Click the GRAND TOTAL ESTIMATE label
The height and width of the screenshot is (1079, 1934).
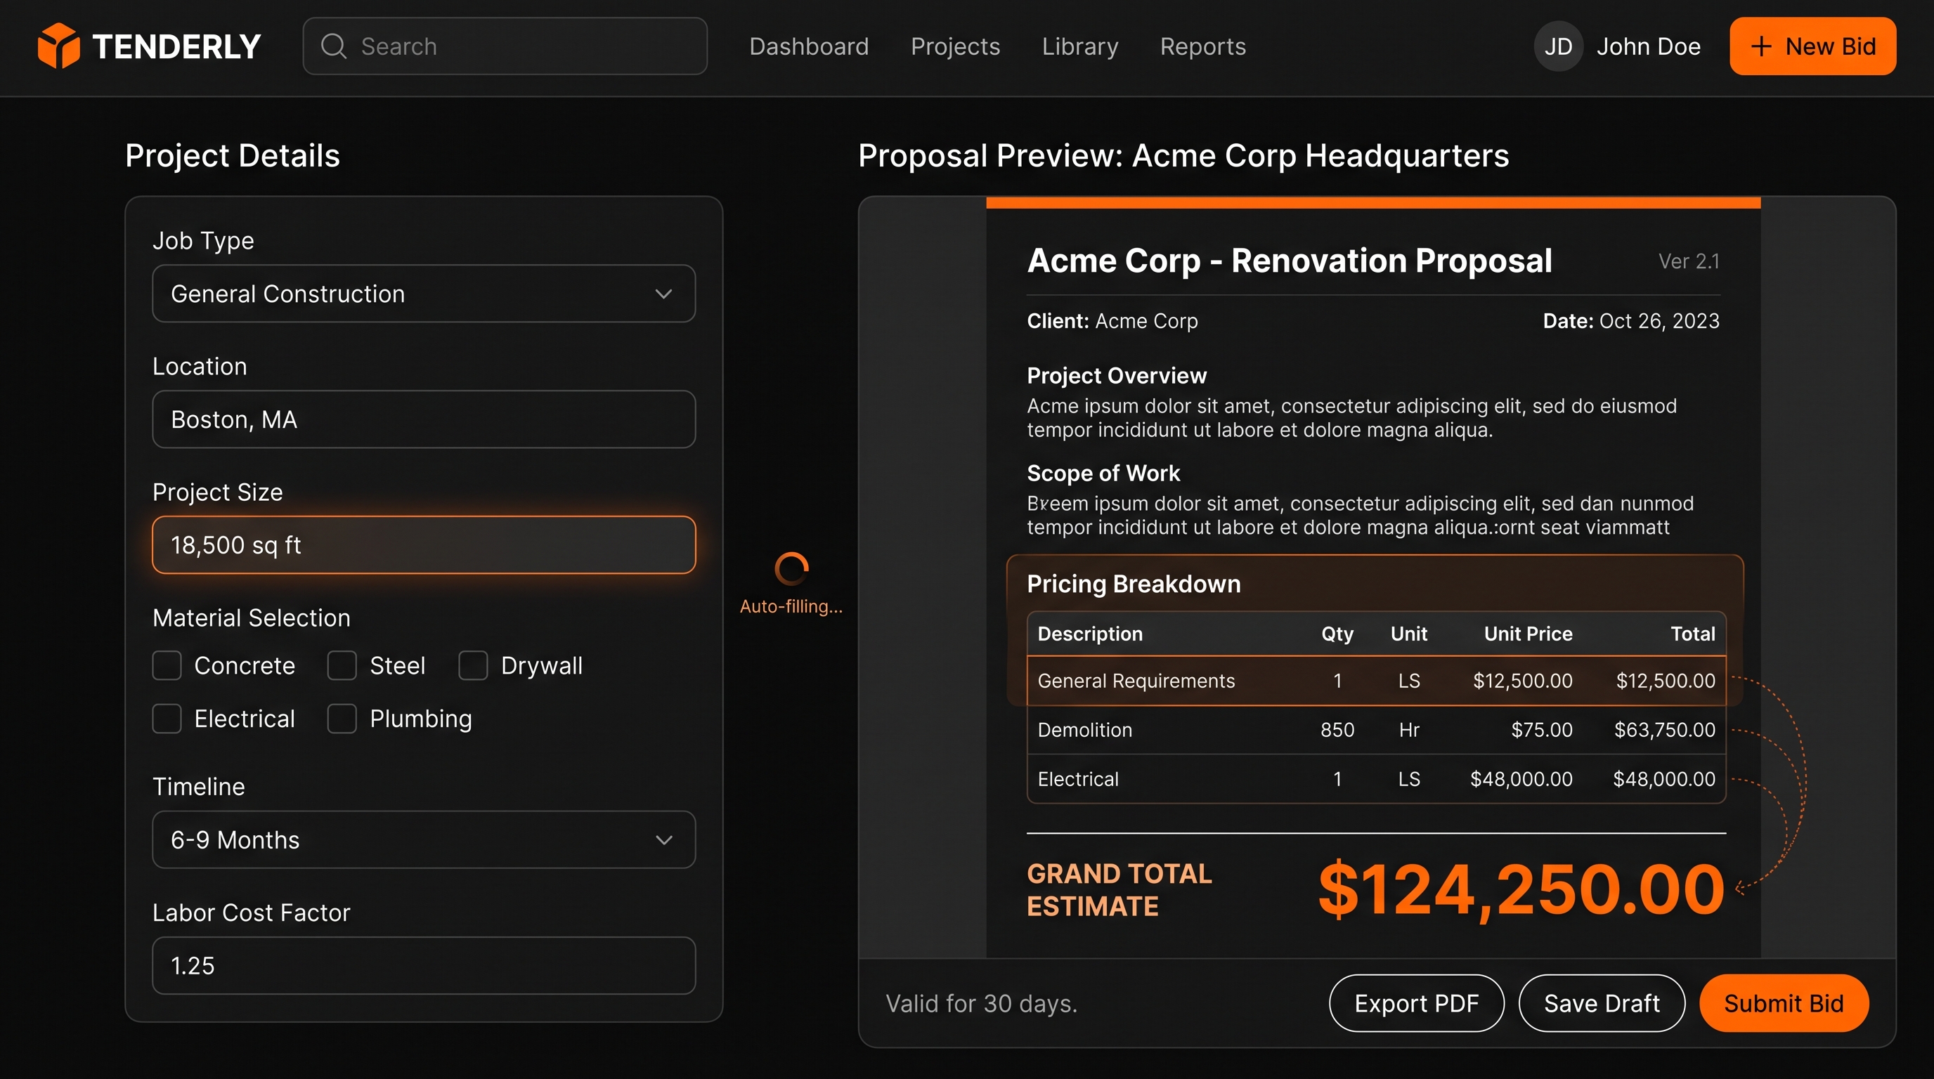coord(1119,890)
